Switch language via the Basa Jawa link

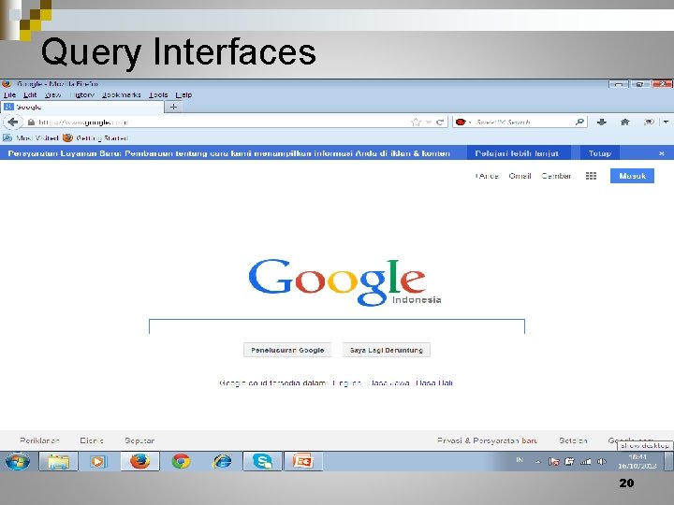click(389, 382)
